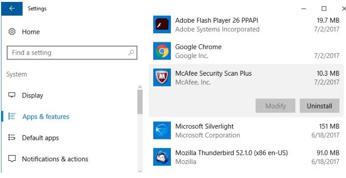
Task: Click the McAfee, Inc. publisher text
Action: click(x=193, y=82)
